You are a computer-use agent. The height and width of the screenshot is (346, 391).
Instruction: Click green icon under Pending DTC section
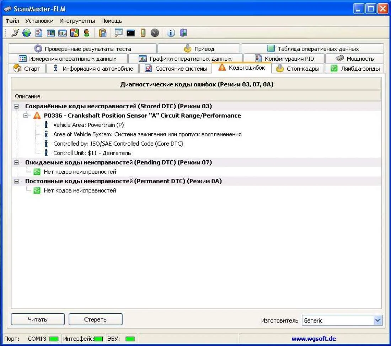(x=37, y=171)
